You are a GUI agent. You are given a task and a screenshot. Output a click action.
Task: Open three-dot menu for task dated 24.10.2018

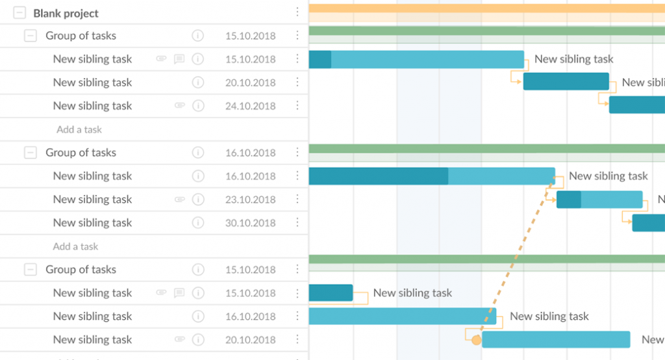pyautogui.click(x=297, y=106)
